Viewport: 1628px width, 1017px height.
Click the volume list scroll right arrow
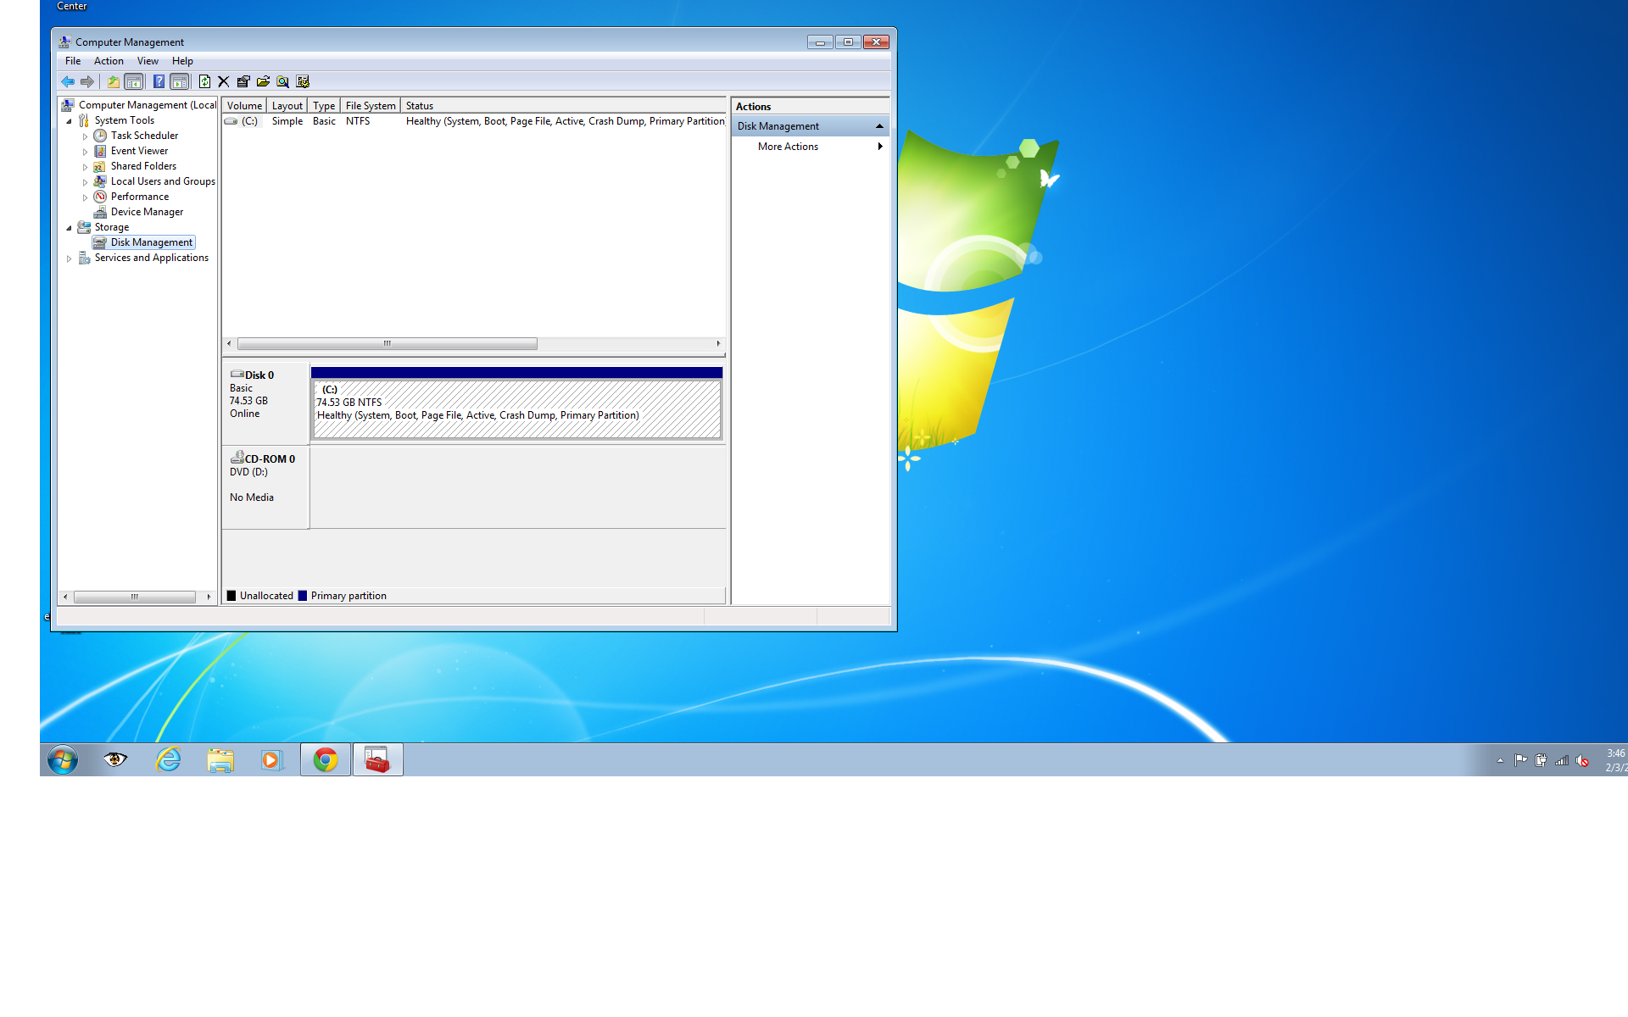pyautogui.click(x=718, y=344)
